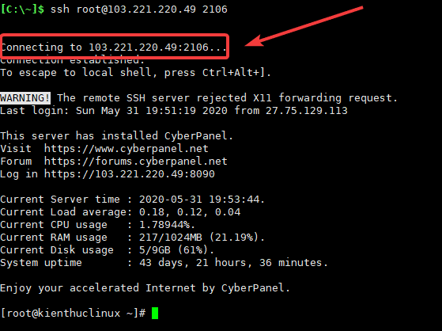
Task: Click the Current Server time value
Action: click(202, 200)
